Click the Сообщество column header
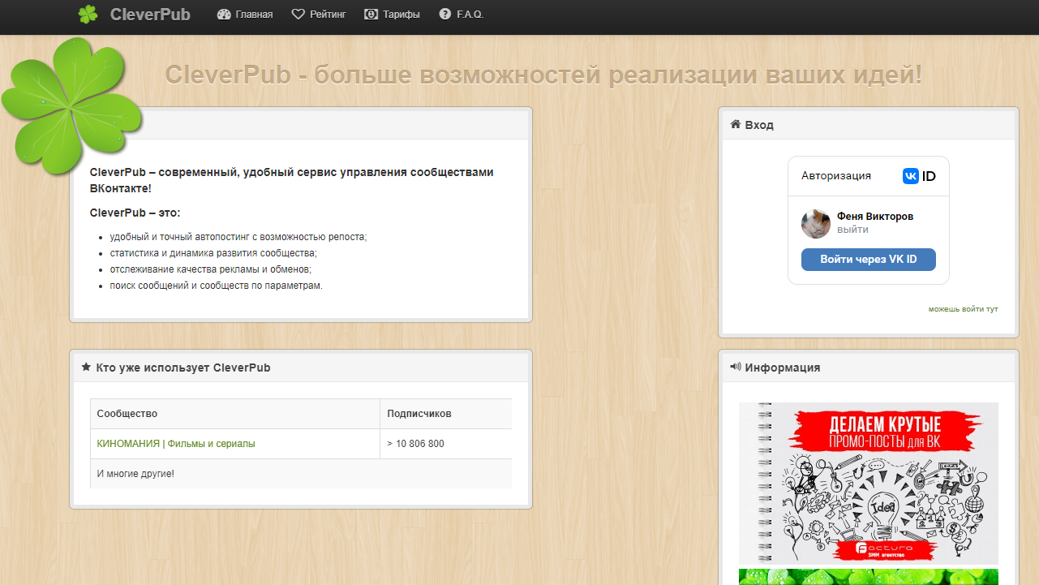Screen dimensions: 1039x585 click(235, 414)
